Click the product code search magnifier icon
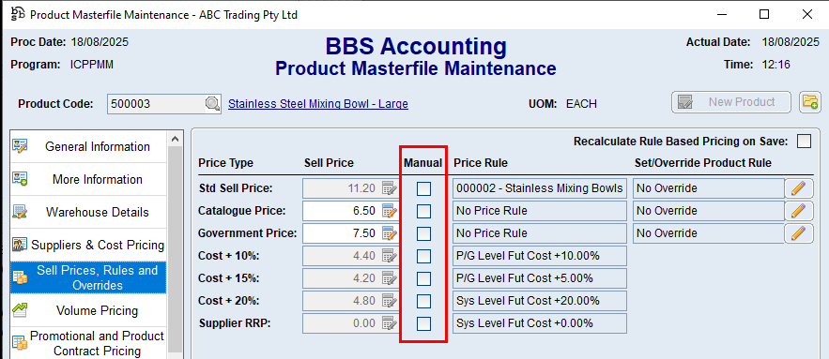 212,103
